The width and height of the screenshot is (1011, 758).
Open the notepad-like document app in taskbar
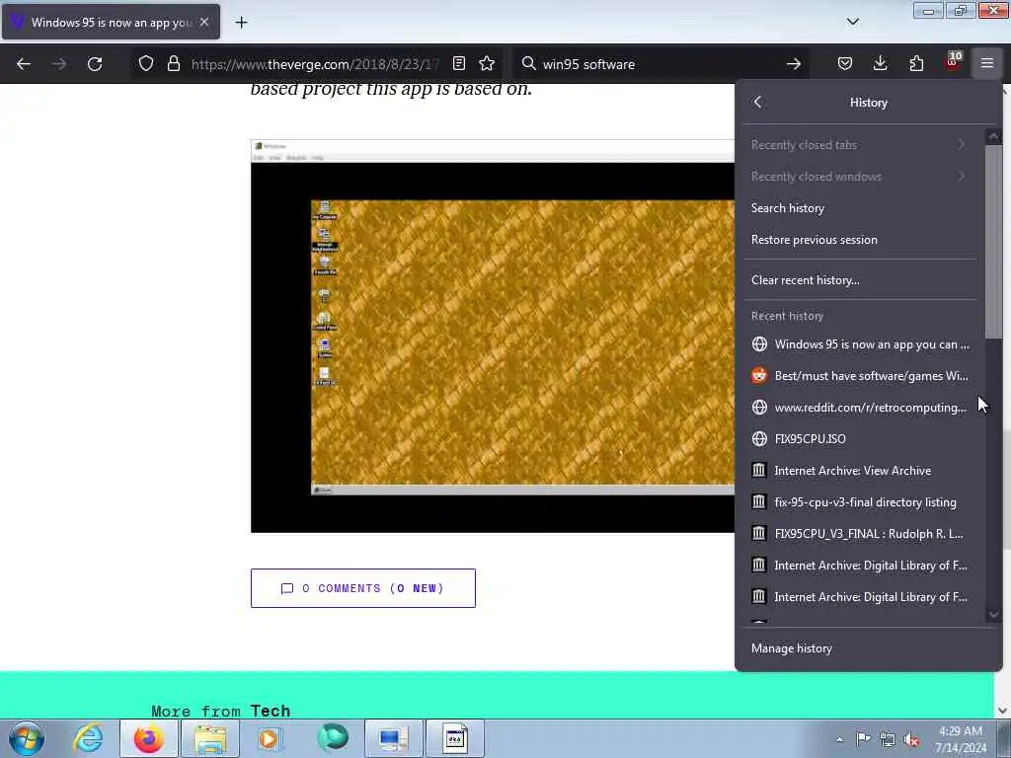coord(454,738)
